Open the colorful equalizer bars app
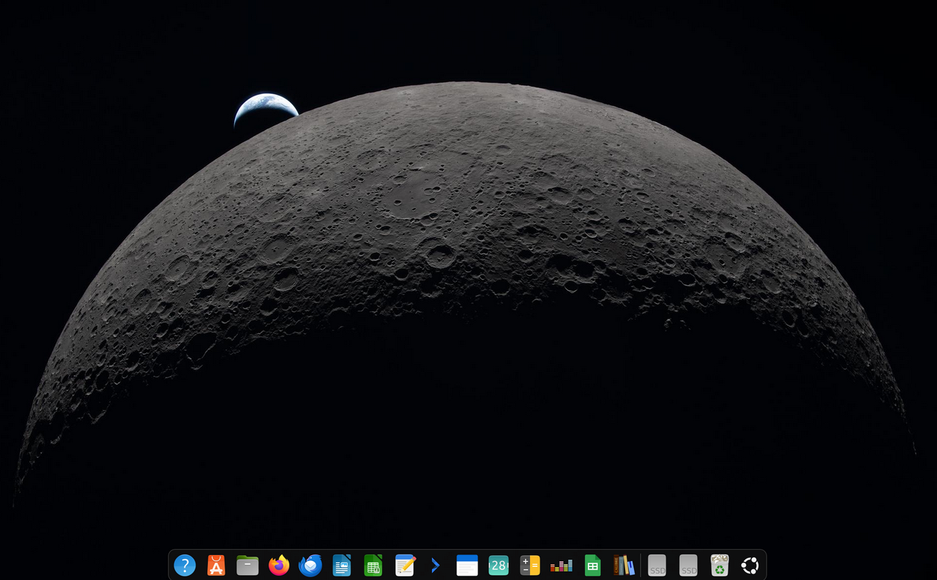The image size is (937, 580). (561, 565)
